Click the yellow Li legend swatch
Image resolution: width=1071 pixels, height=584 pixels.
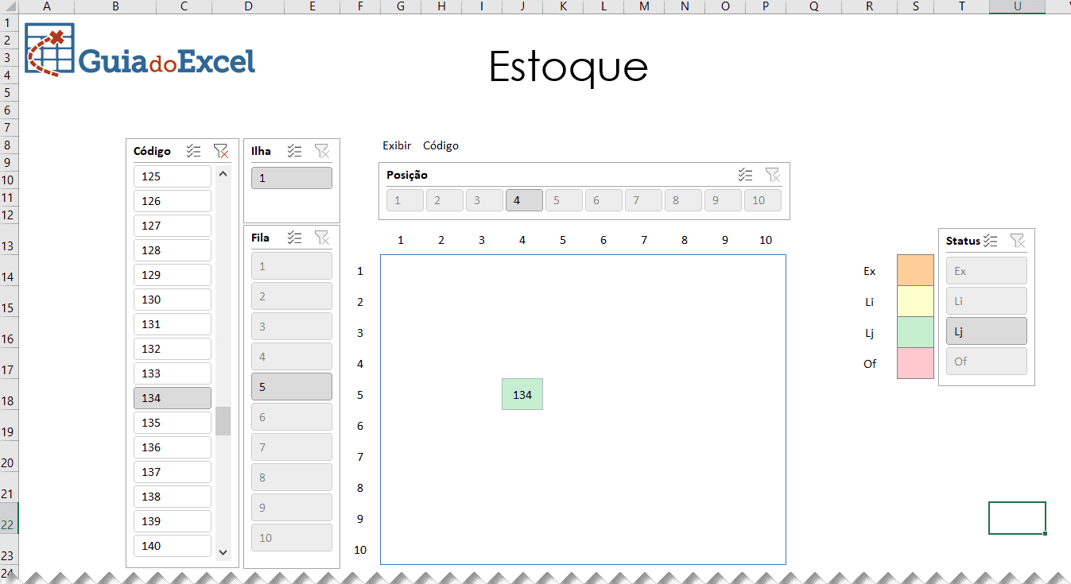click(x=915, y=301)
